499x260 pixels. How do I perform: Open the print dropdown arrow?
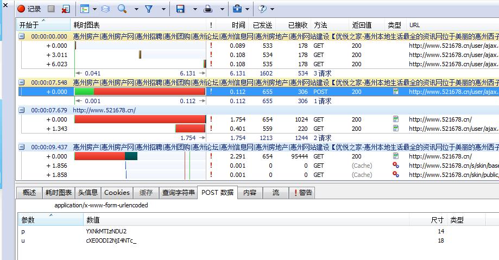coord(222,9)
